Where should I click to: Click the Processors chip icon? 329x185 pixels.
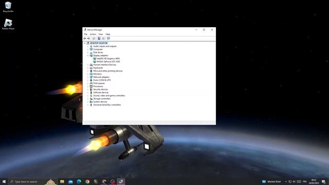pyautogui.click(x=91, y=86)
